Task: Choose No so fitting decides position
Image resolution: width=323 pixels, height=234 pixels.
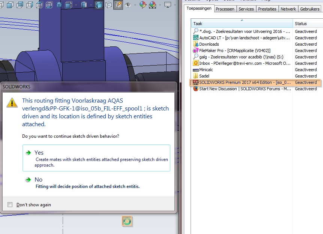Action: (96, 183)
